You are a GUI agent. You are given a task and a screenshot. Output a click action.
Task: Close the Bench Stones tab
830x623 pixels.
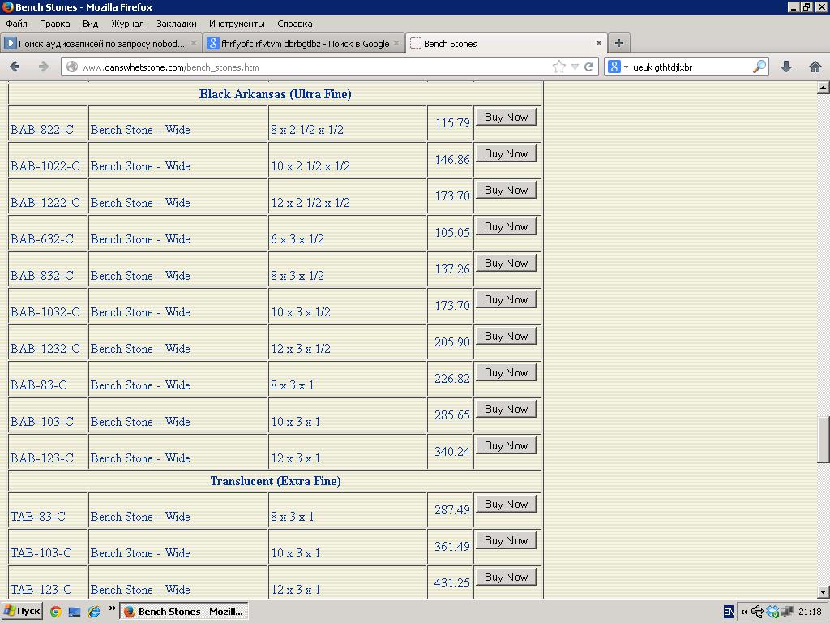click(599, 43)
